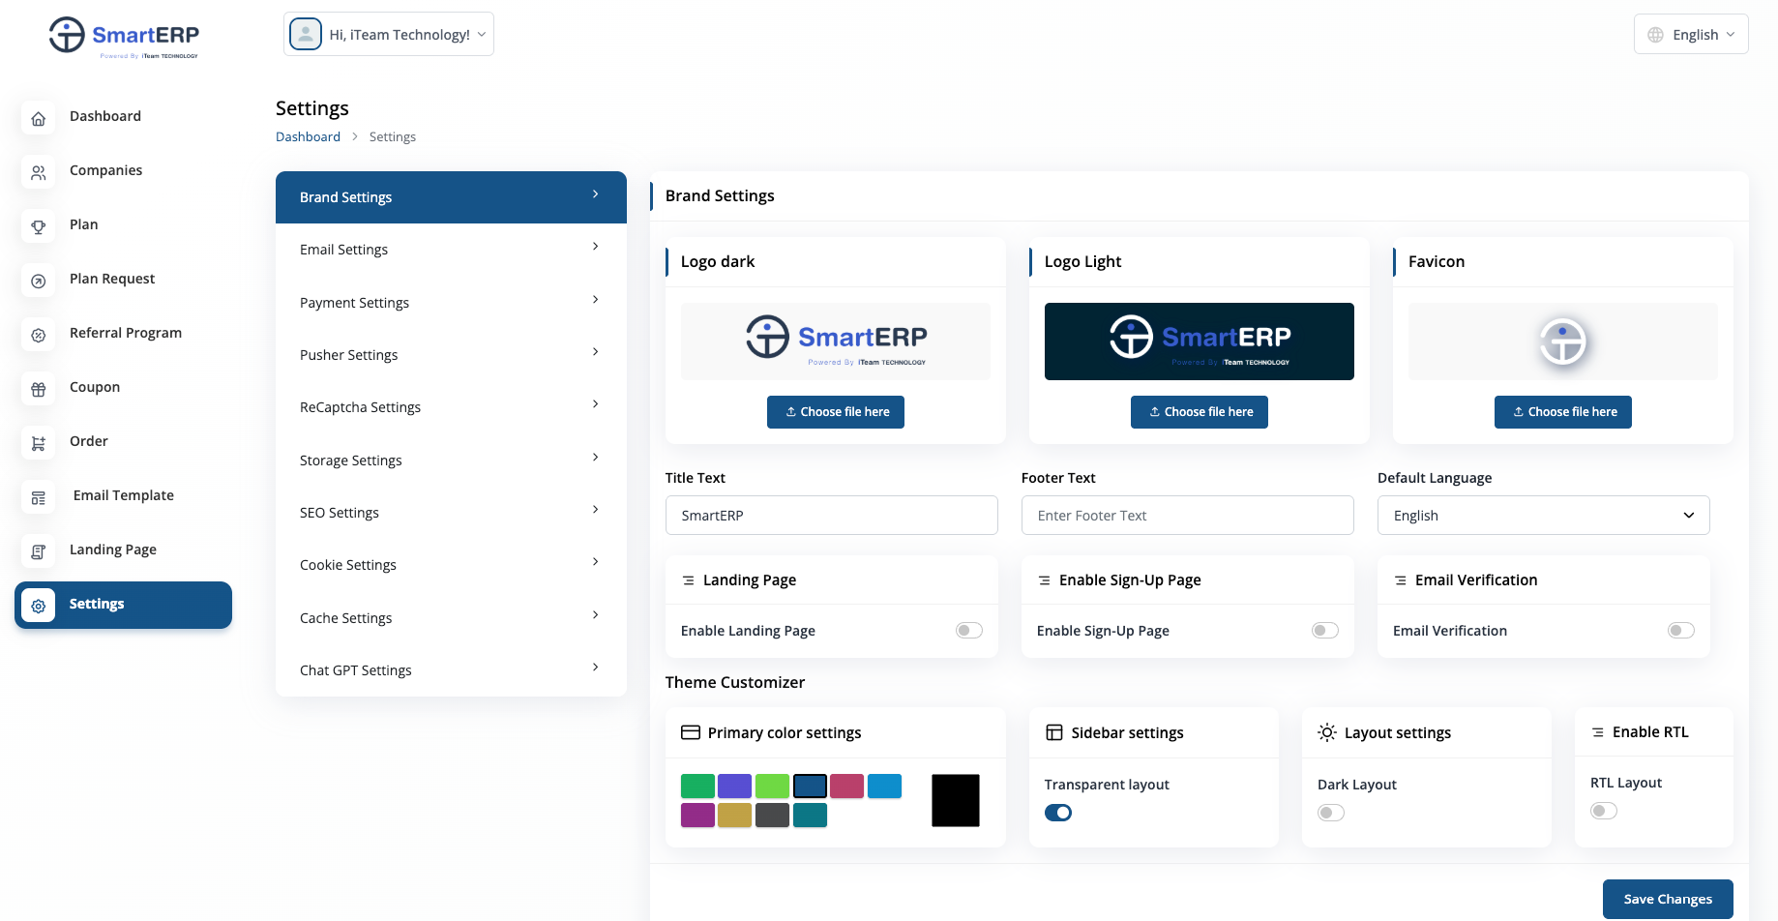Open SEO Settings section

(x=451, y=513)
